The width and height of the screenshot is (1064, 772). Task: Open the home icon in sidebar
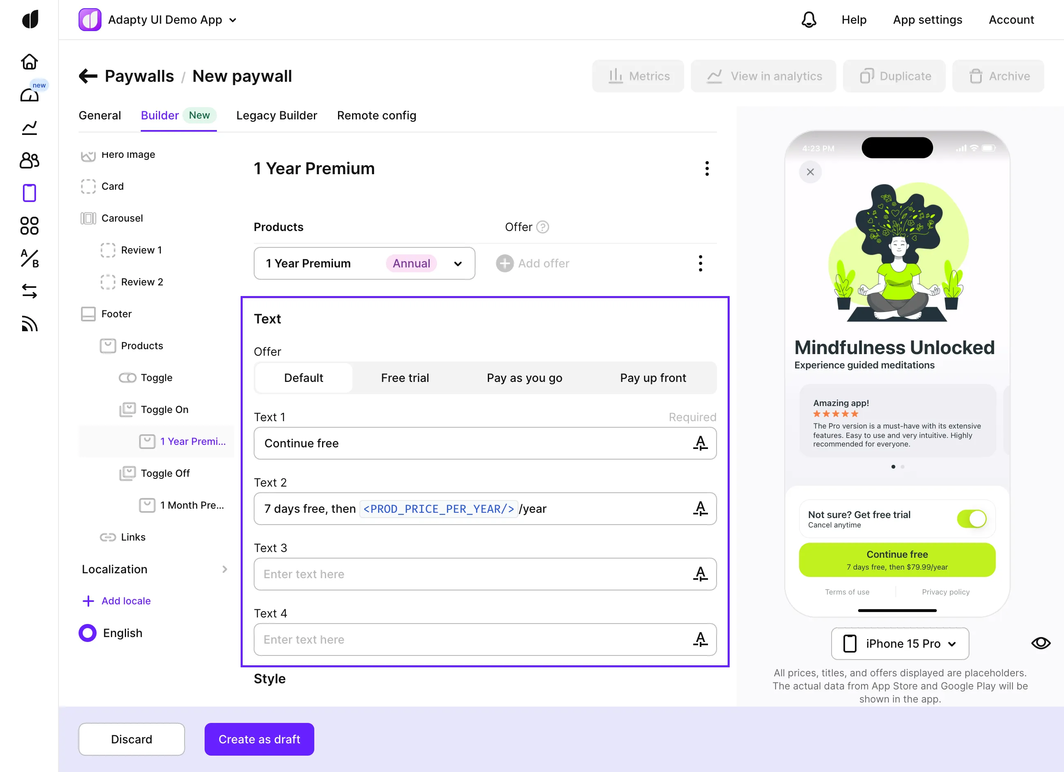[x=29, y=61]
